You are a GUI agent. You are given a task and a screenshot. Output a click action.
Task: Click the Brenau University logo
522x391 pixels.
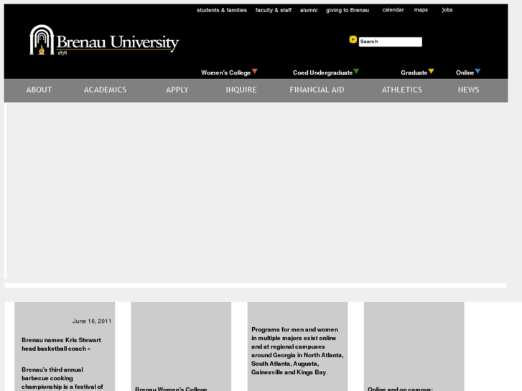pos(104,40)
